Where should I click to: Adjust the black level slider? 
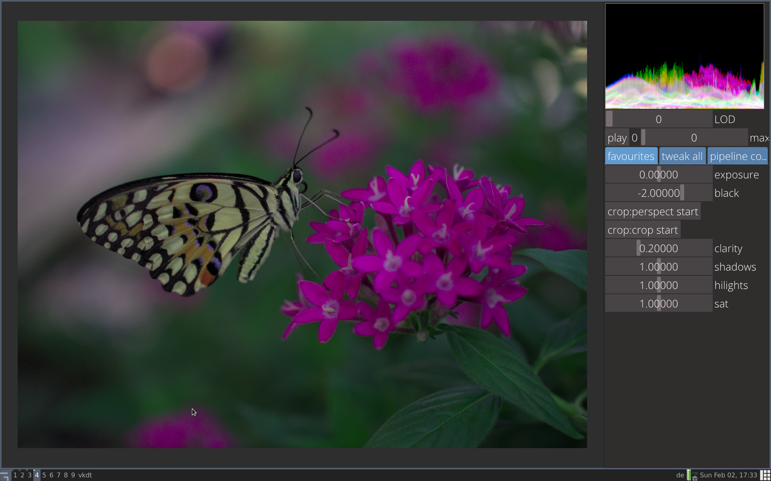(x=659, y=193)
